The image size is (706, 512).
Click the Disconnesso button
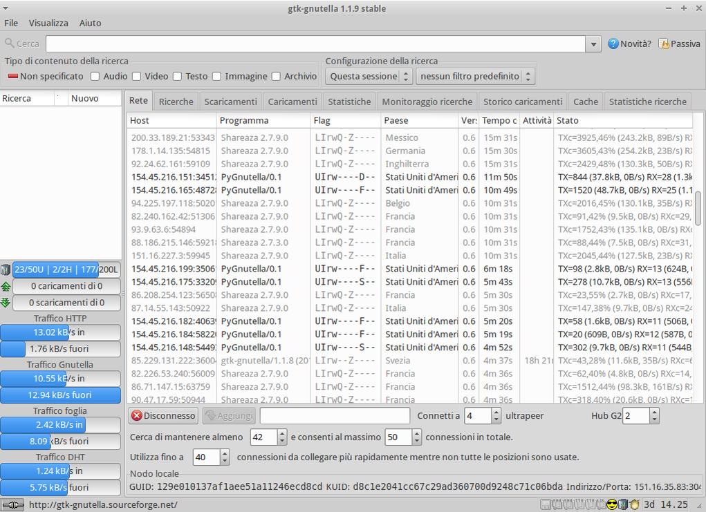click(164, 416)
